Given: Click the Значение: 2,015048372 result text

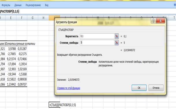Looking at the screenshot, I should [x=68, y=80].
